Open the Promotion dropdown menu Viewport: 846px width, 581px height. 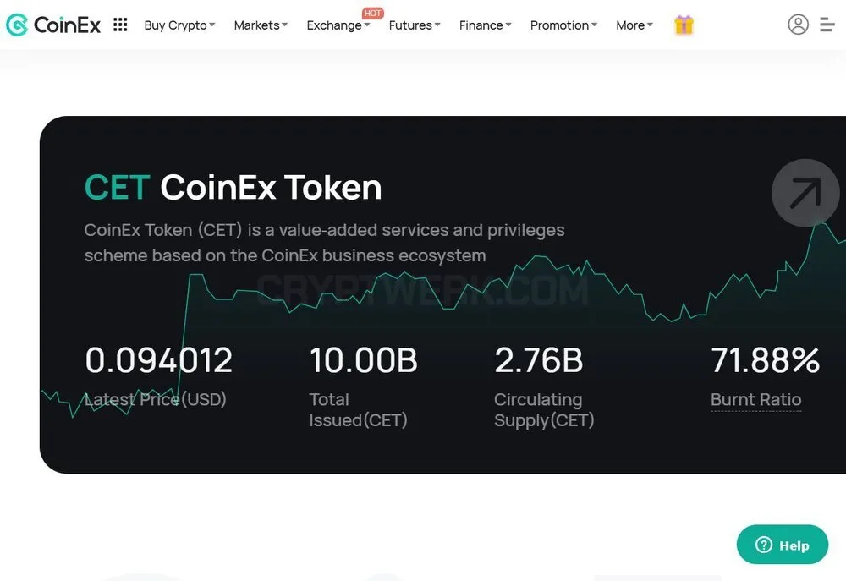[563, 25]
